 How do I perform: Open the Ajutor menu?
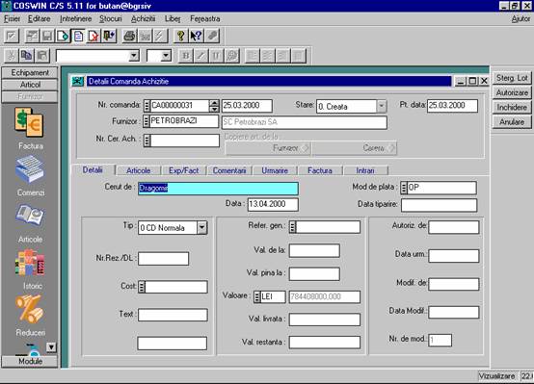pos(521,19)
